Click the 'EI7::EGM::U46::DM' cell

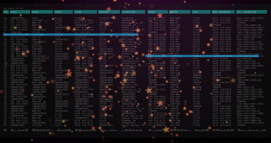(x=249, y=37)
